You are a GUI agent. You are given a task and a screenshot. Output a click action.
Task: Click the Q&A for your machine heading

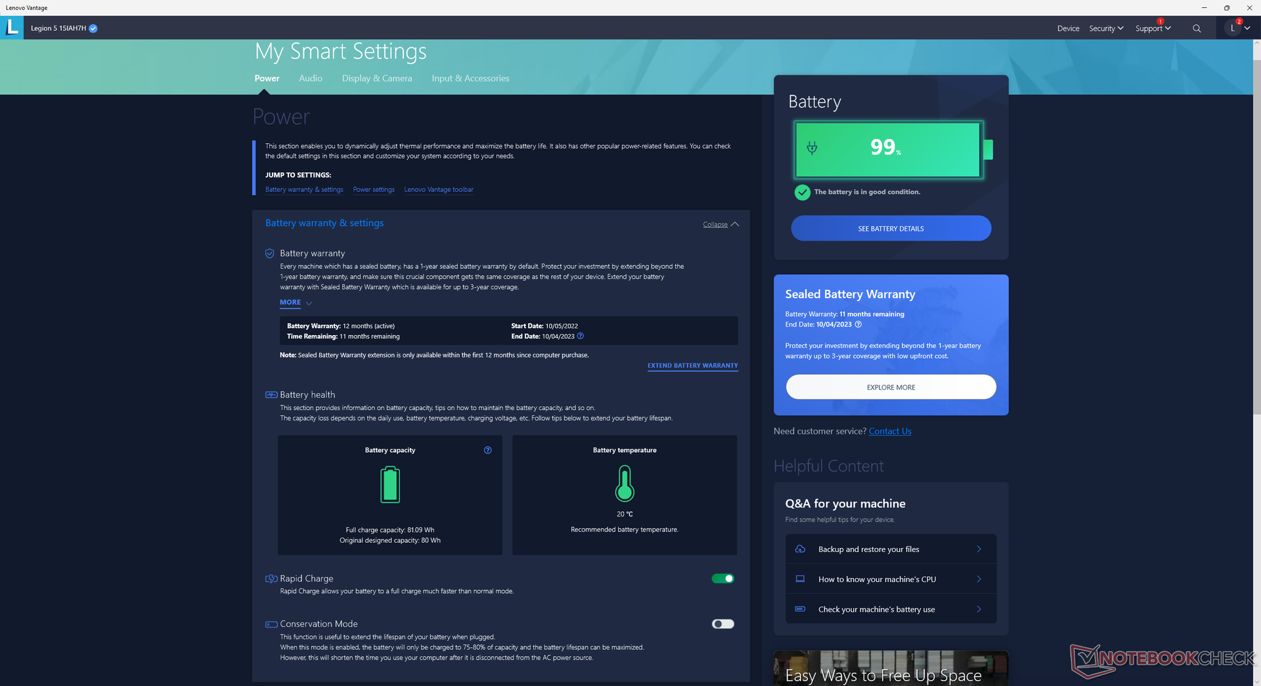tap(845, 504)
